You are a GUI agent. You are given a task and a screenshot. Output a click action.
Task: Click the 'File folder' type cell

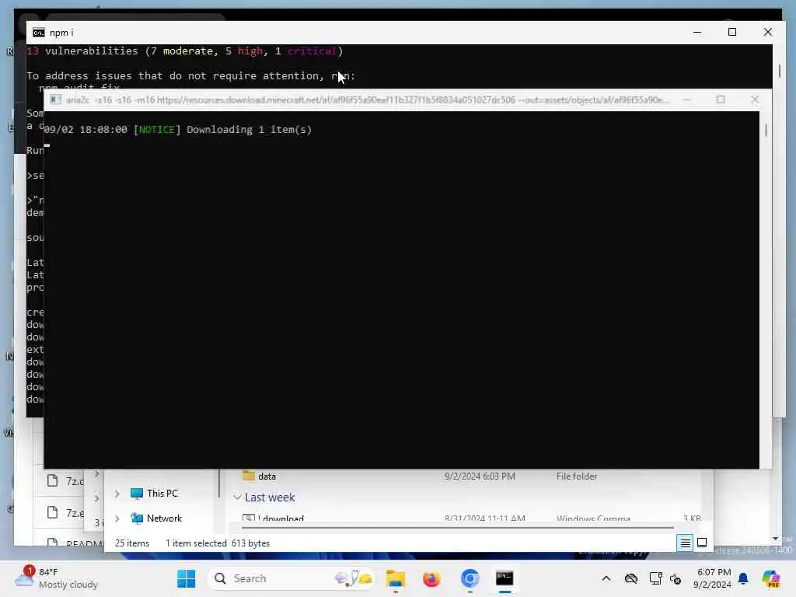coord(576,477)
